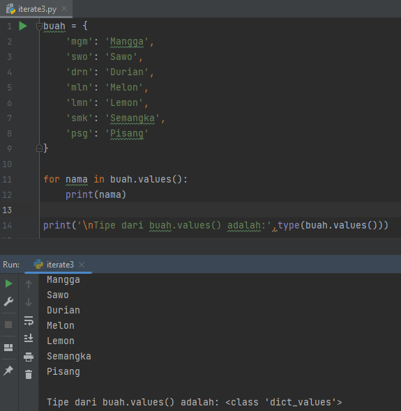This screenshot has height=411, width=401.
Task: Pin the Run tab
Action: tap(8, 371)
